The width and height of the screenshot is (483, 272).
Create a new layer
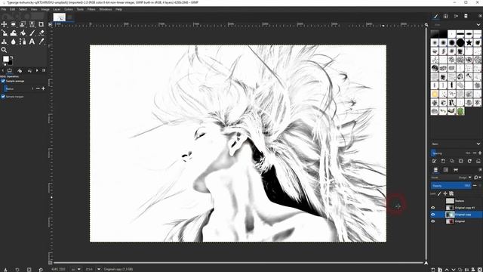(433, 270)
